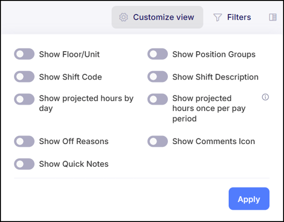Screen dimensions: 284x222
Task: Enable the Show Shift Description switch
Action: click(x=157, y=76)
